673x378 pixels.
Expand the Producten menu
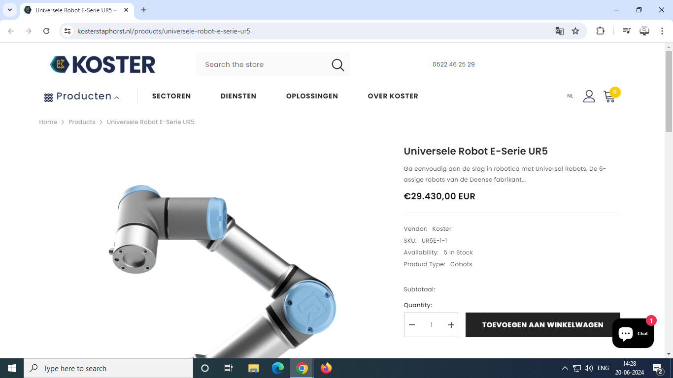tap(82, 96)
